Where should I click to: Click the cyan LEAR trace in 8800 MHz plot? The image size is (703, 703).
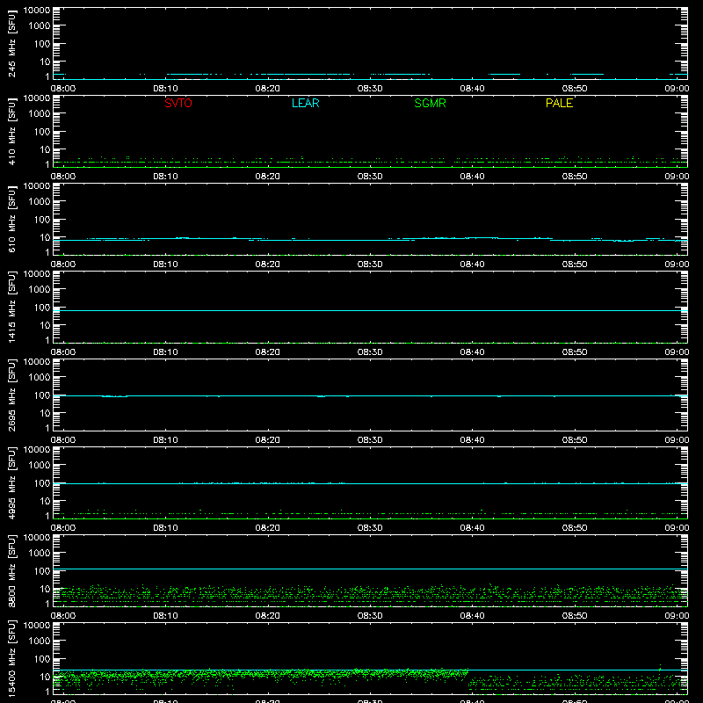[x=370, y=569]
